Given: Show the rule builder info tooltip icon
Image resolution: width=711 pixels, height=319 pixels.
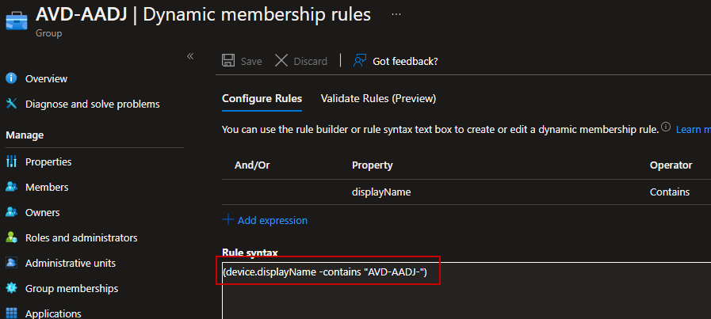Looking at the screenshot, I should point(666,127).
